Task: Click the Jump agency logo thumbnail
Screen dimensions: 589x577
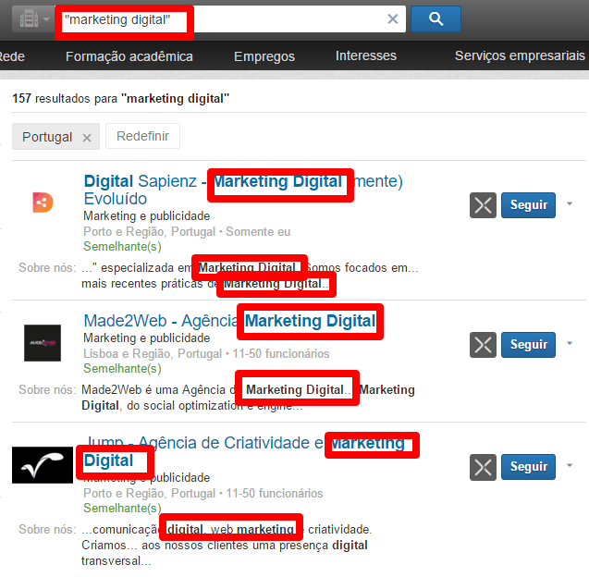Action: [x=43, y=465]
